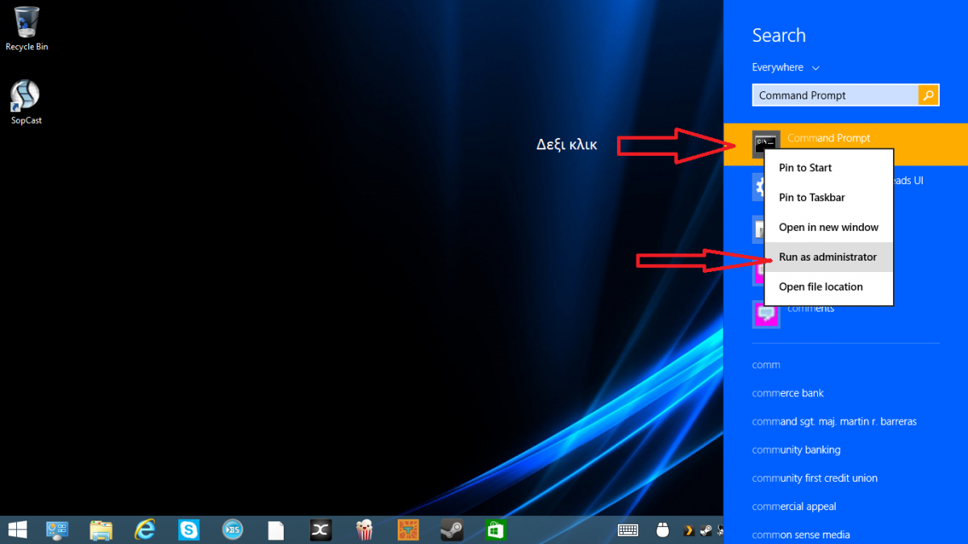Select the 'community banking' suggestion
Screen dimensions: 968x544
[796, 450]
